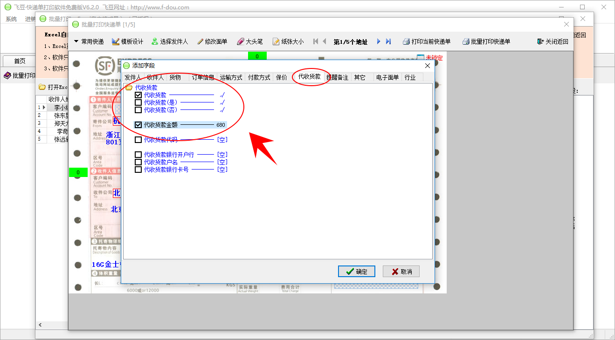Click the 未锁定 lock status toggle
This screenshot has width=615, height=340.
[429, 58]
